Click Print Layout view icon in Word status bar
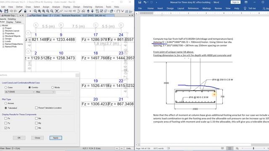Screen dimensions: 269x151 coord(230,148)
